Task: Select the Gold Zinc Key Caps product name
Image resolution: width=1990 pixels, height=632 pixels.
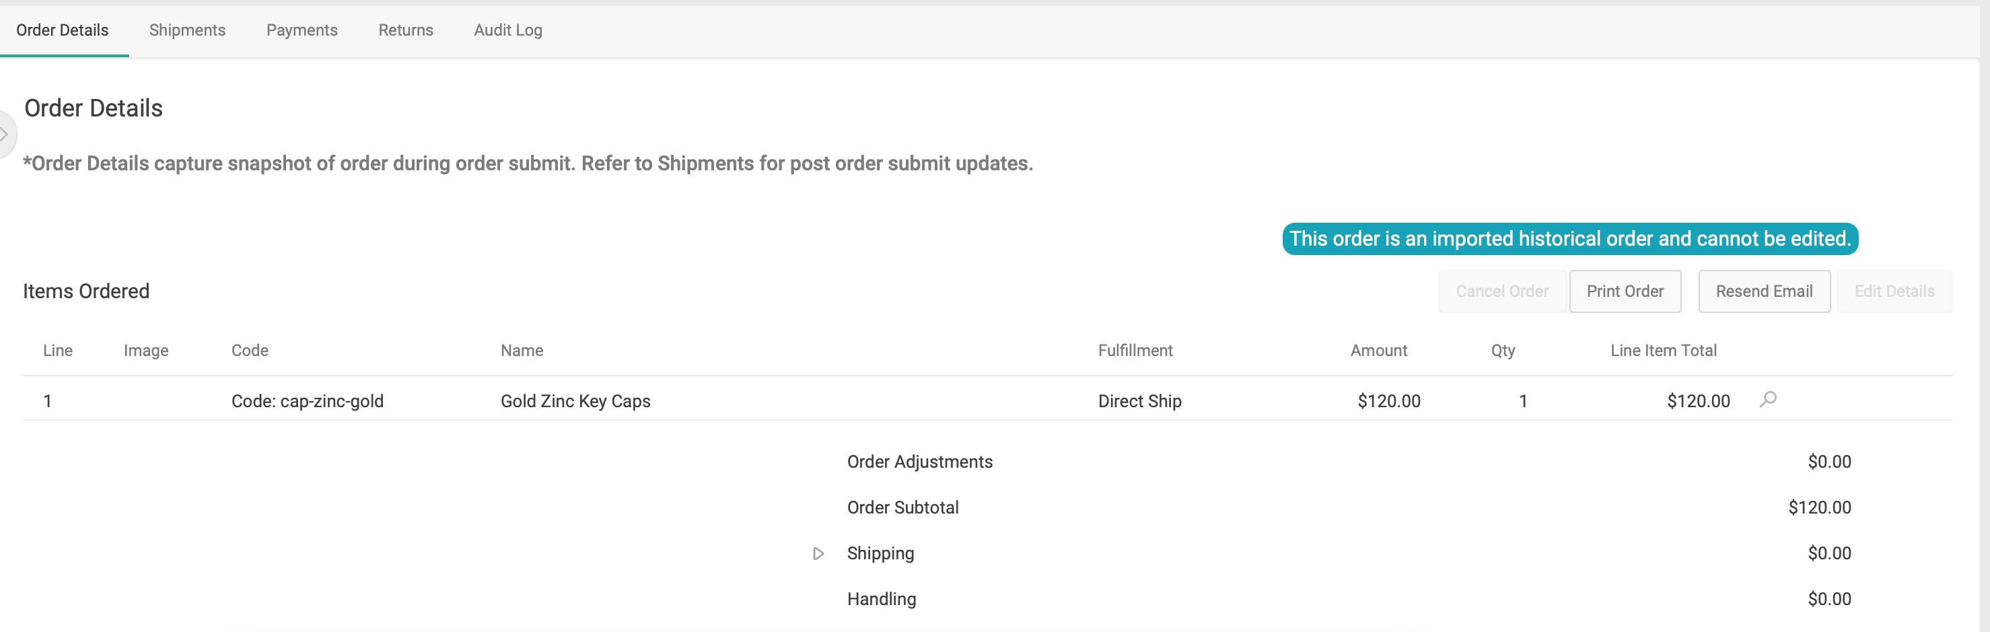Action: [x=575, y=401]
